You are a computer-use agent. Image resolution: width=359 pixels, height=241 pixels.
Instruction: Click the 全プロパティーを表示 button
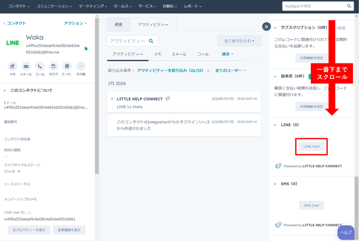point(29,230)
